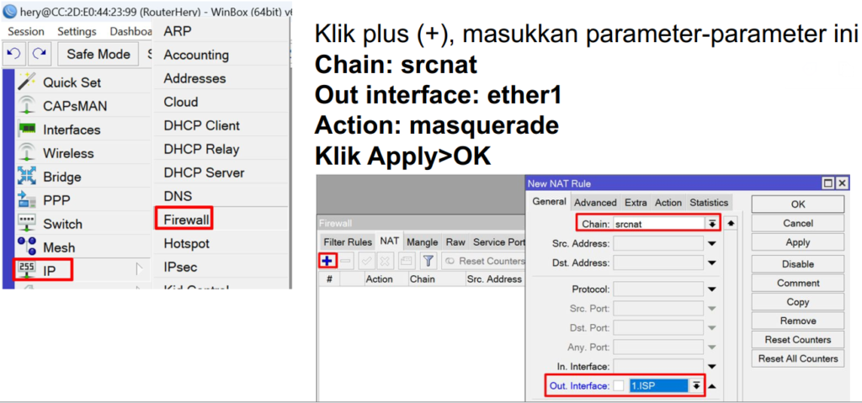
Task: Click the Safe Mode button
Action: tap(98, 54)
